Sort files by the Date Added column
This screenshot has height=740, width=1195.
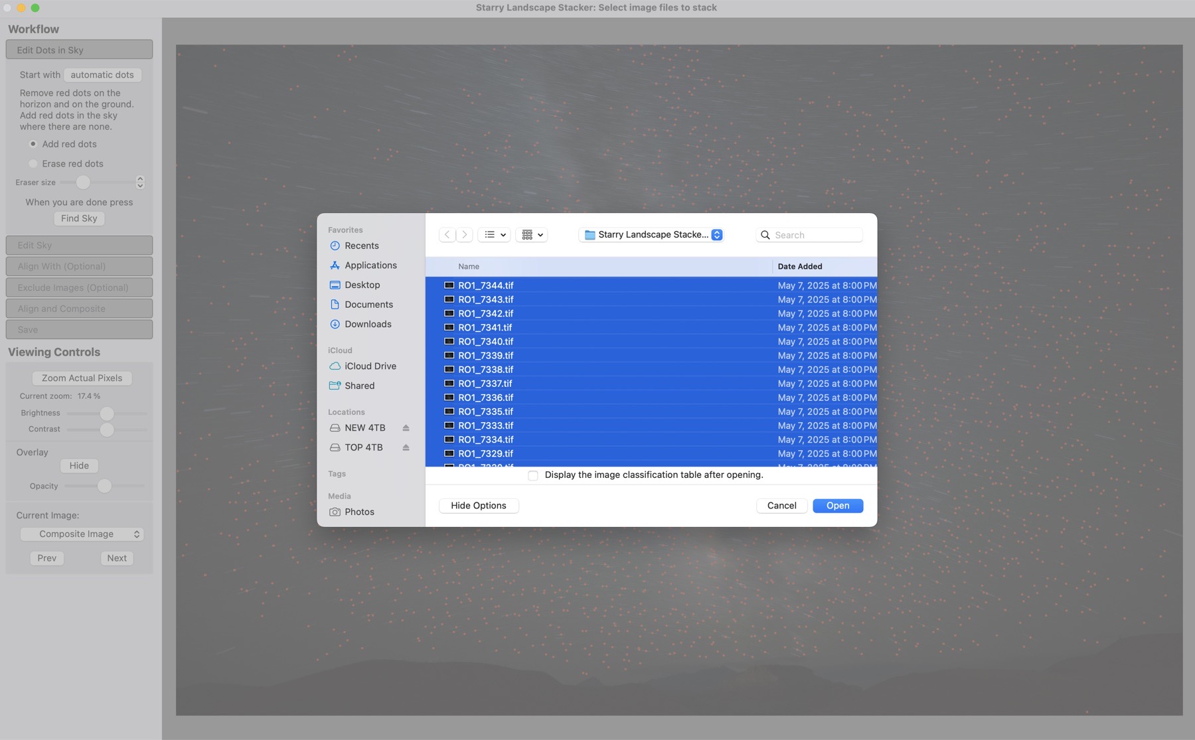[x=800, y=267]
